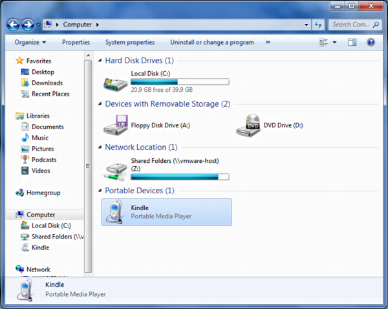Open the recent pages dropdown arrow
This screenshot has height=309, width=388.
38,25
